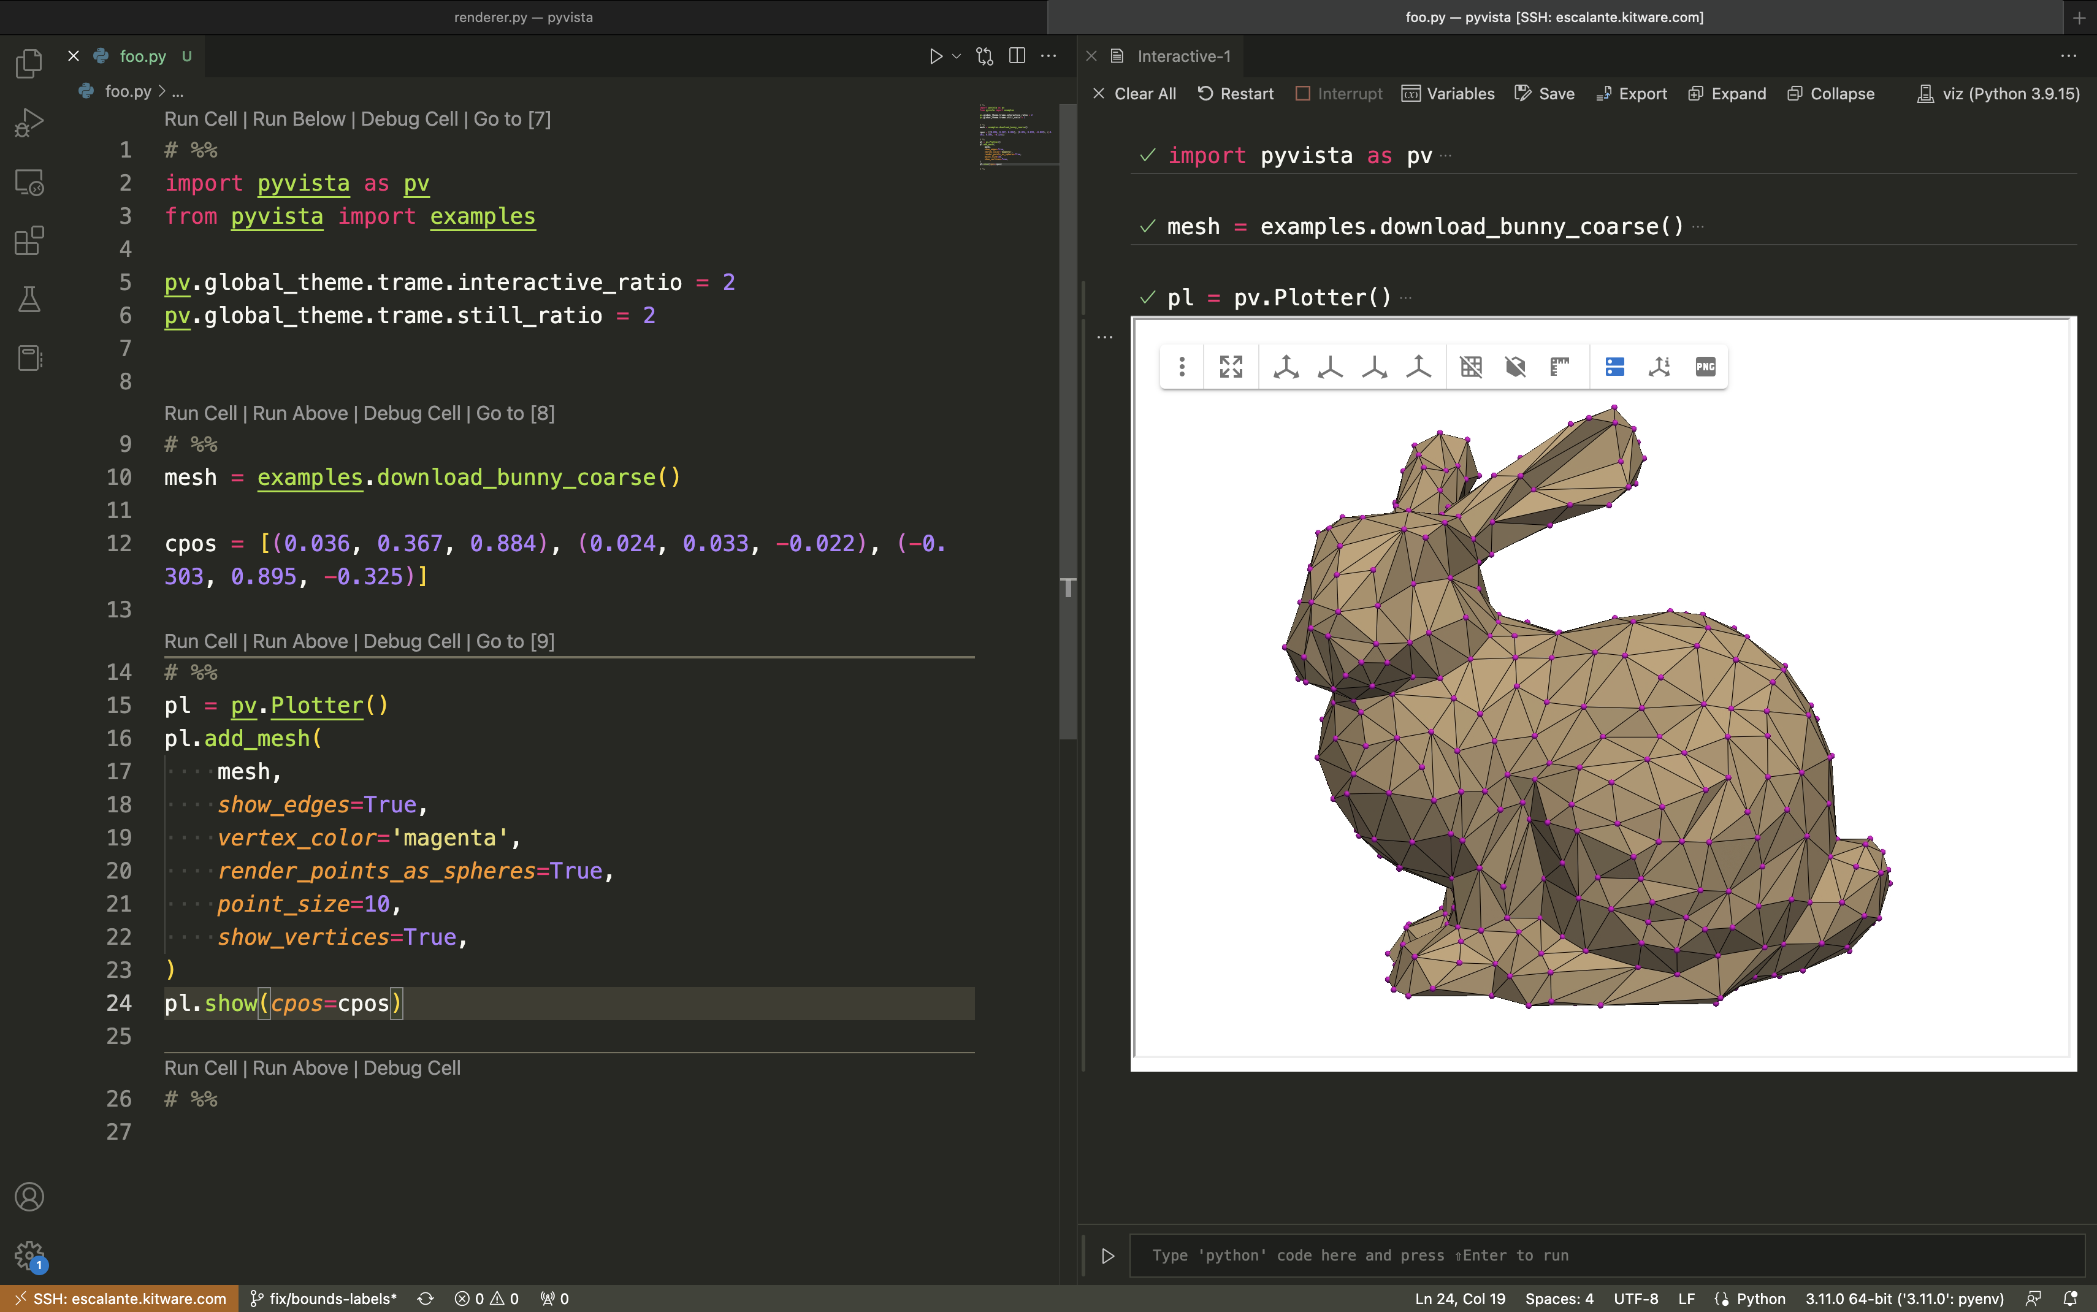Open the Remote Explorer view

click(29, 182)
